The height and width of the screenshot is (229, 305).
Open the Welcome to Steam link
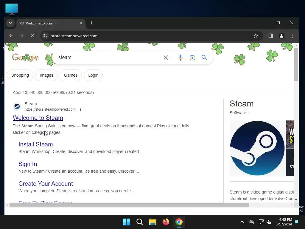click(x=38, y=118)
